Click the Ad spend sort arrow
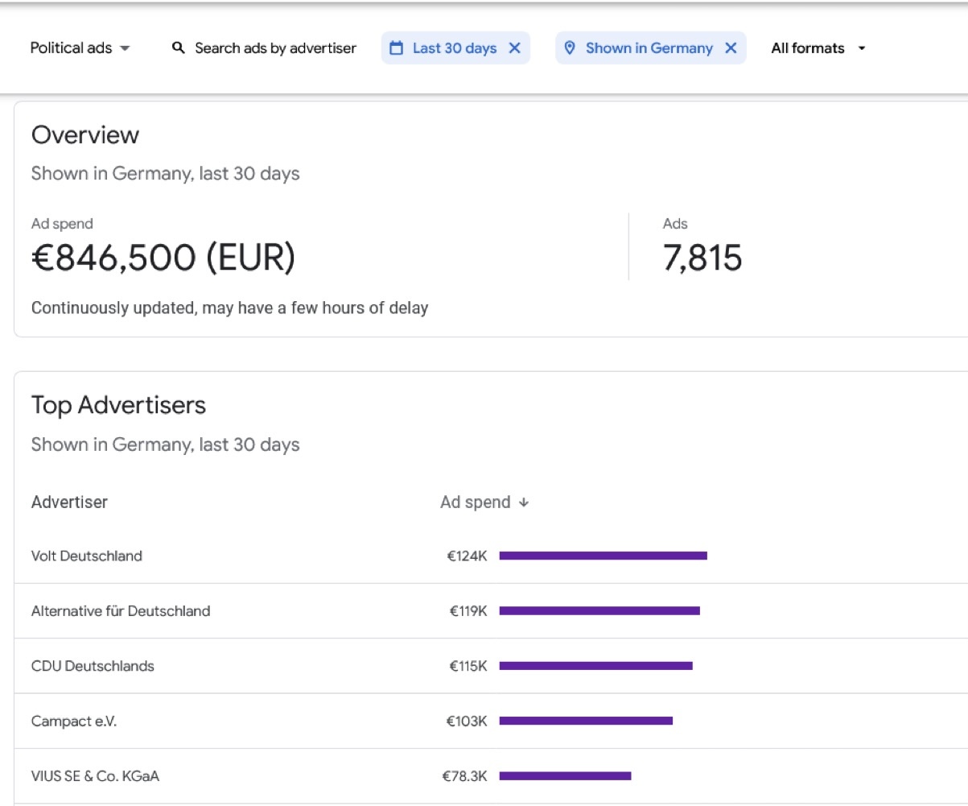 pyautogui.click(x=524, y=502)
